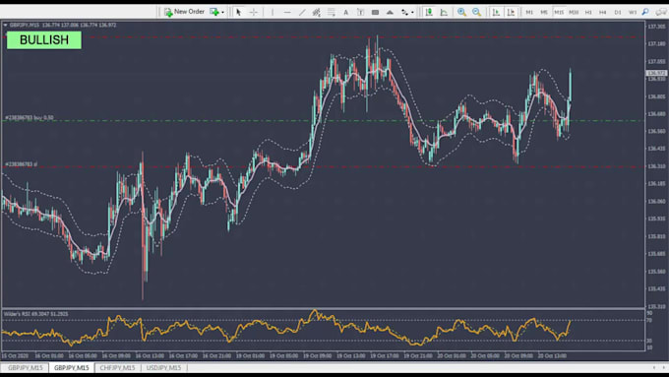Choose the horizontal line tool
This screenshot has width=669, height=377.
[287, 13]
